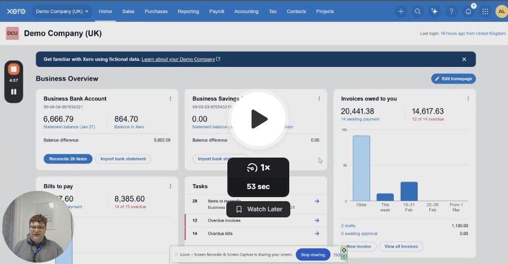Pause the Loom recording
The height and width of the screenshot is (264, 508).
14,92
